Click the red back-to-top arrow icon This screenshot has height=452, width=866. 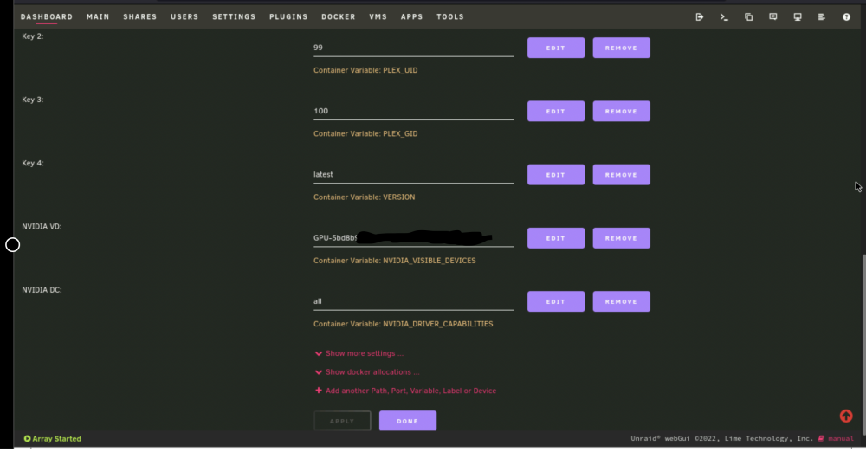coord(845,416)
